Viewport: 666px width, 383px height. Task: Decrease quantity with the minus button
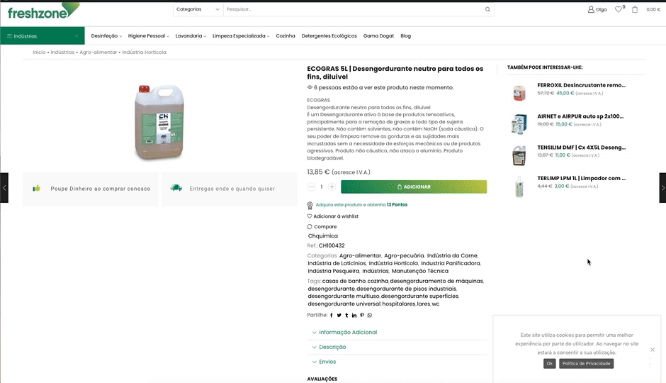(x=311, y=187)
